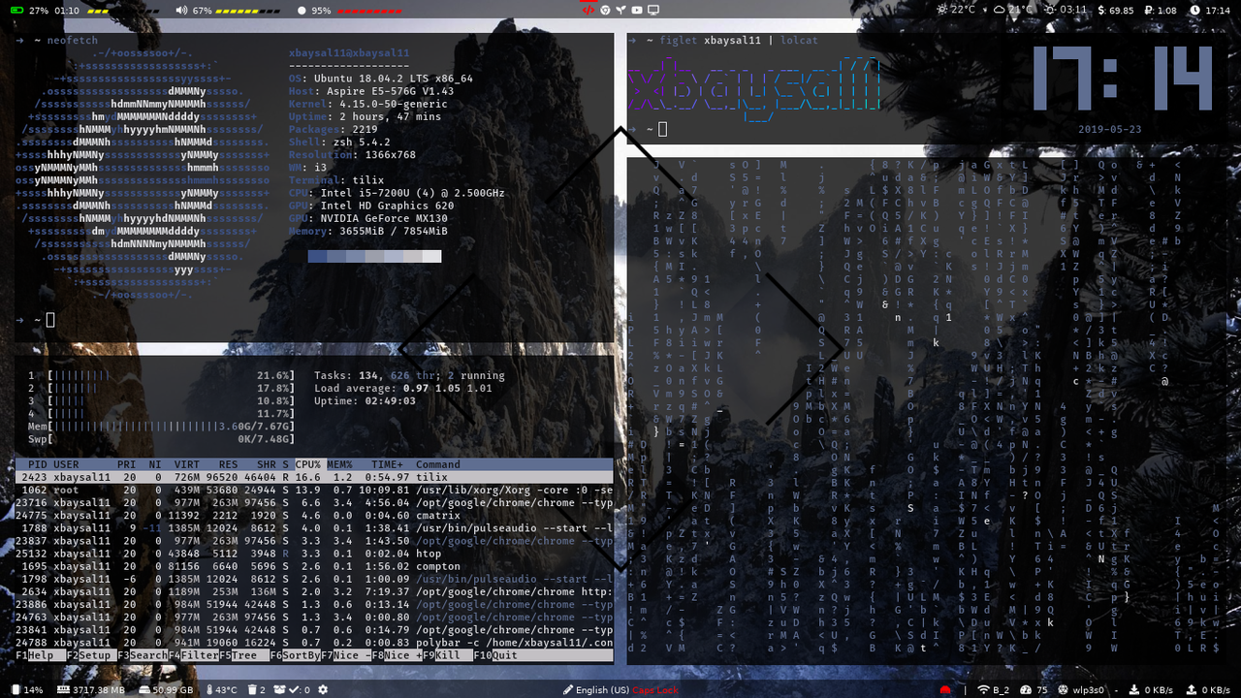
Task: Open the settings gear in bottom bar
Action: click(x=323, y=689)
